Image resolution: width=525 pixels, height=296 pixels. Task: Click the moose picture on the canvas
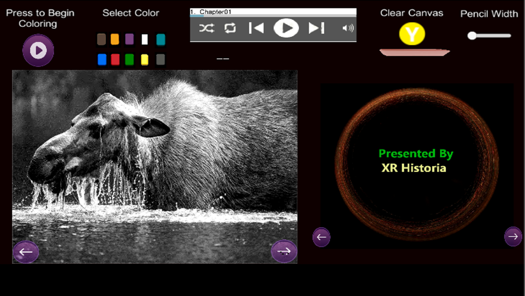pyautogui.click(x=155, y=158)
